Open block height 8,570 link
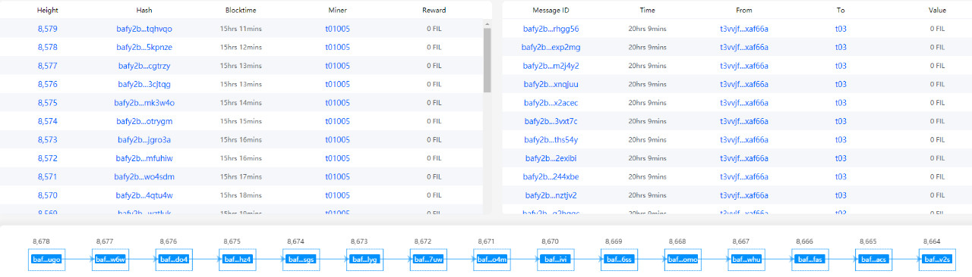The image size is (972, 277). tap(47, 195)
